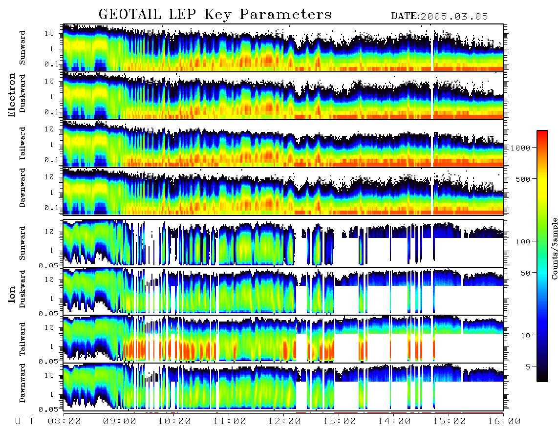
Task: Click the 50 color bar label
Action: pyautogui.click(x=525, y=273)
